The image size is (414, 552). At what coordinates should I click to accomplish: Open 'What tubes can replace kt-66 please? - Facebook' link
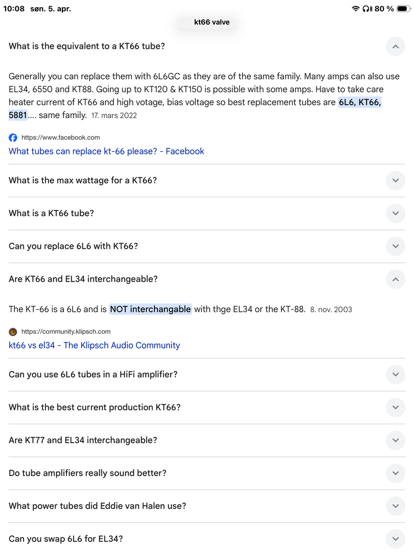point(106,151)
